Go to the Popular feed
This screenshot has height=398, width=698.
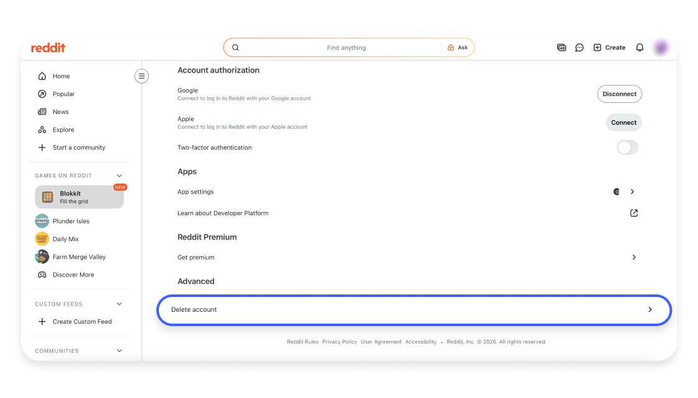point(65,94)
